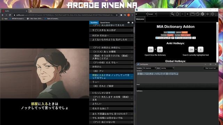Select subtitle line （アンの母）ええ でも…
The width and height of the screenshot is (223, 125).
point(111,62)
